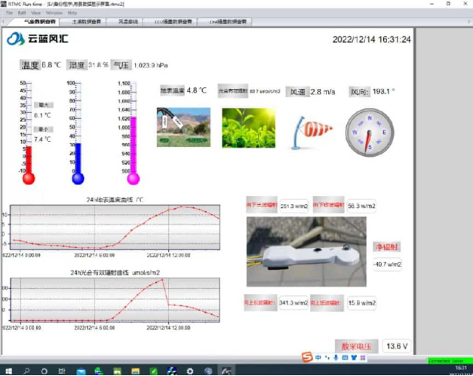473x376 pixels.
Task: Click the red temperature thermometer gauge
Action: (28, 133)
